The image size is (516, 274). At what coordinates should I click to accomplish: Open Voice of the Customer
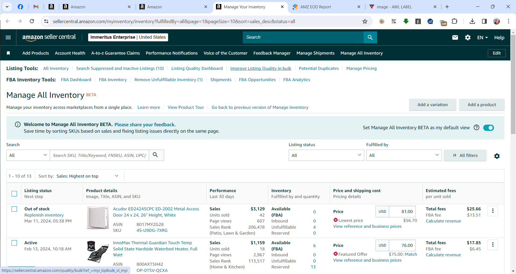pos(225,53)
